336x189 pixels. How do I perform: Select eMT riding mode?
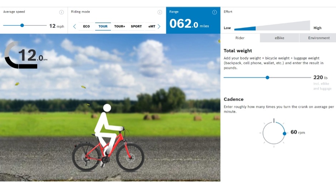[152, 26]
